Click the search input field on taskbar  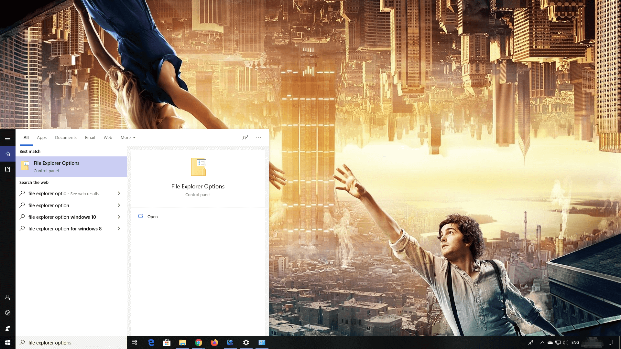pyautogui.click(x=65, y=343)
